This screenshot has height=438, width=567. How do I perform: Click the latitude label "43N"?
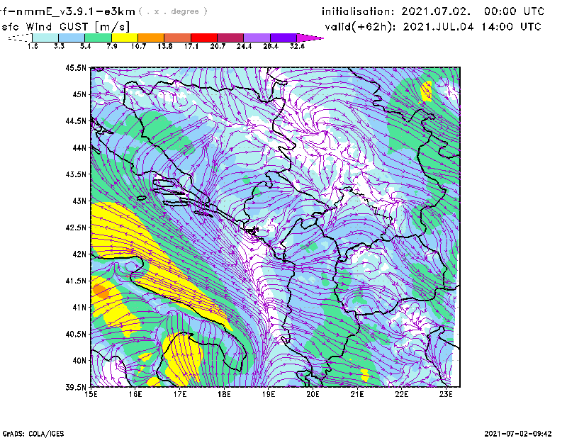pos(79,201)
